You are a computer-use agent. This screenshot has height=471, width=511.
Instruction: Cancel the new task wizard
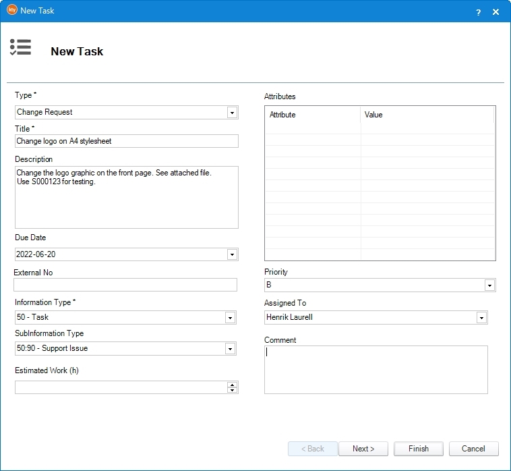473,449
